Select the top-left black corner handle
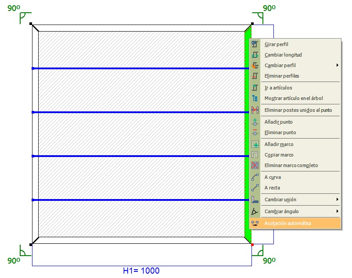Image resolution: width=352 pixels, height=278 pixels. [x=31, y=24]
